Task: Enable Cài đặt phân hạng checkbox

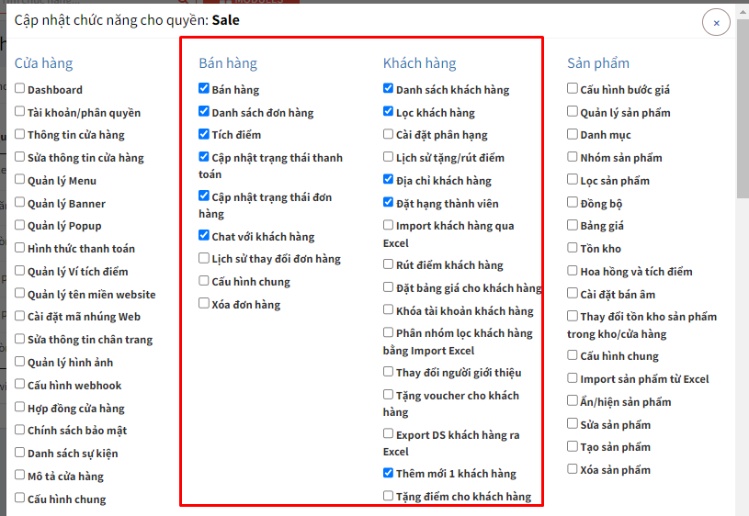Action: click(389, 134)
